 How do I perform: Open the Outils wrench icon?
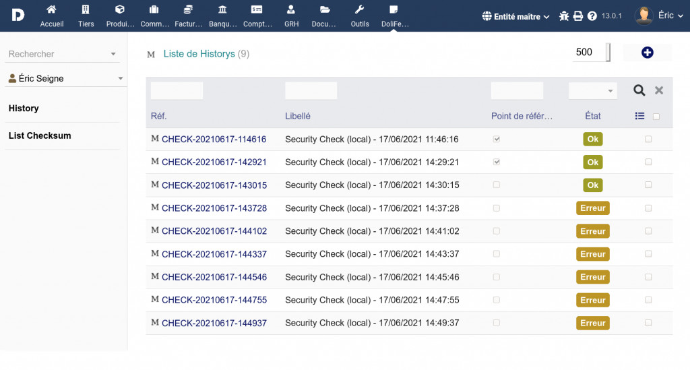pyautogui.click(x=360, y=10)
